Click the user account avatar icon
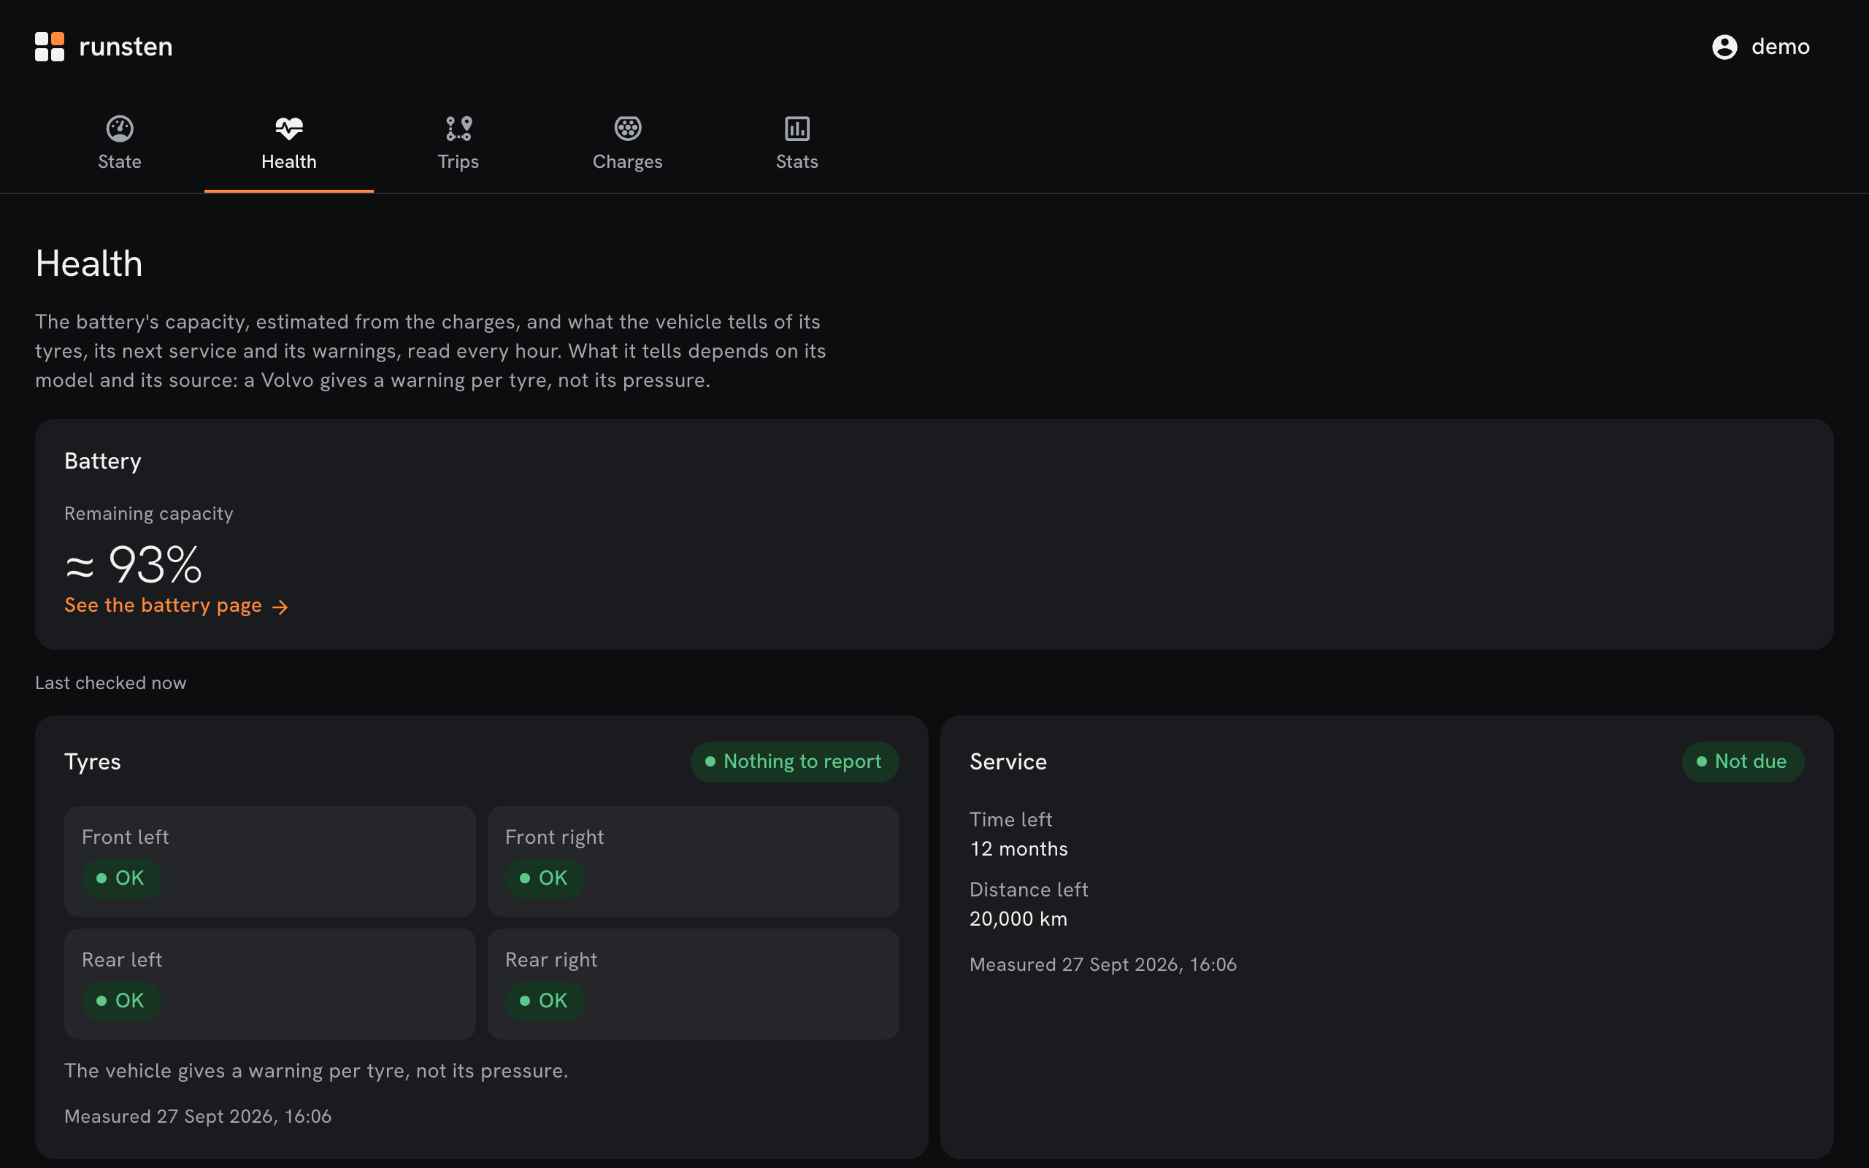The height and width of the screenshot is (1168, 1869). [x=1724, y=47]
